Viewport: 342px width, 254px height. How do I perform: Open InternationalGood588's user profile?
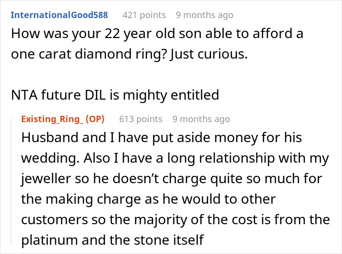[59, 15]
